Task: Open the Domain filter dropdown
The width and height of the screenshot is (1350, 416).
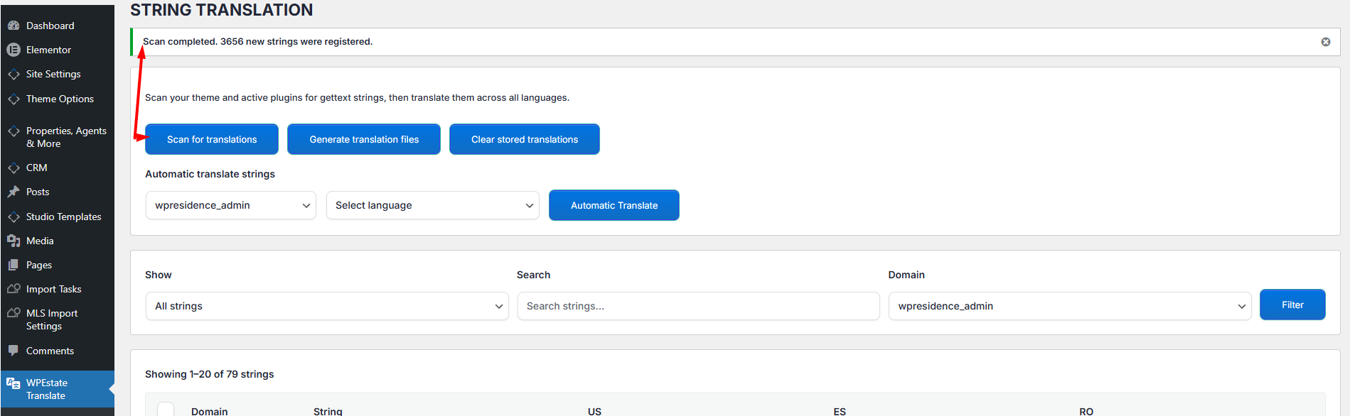Action: click(1069, 306)
